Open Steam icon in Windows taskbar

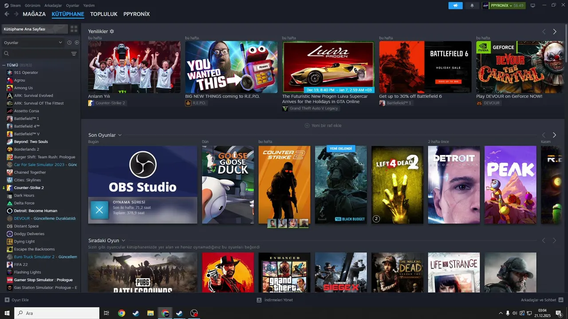tap(135, 313)
